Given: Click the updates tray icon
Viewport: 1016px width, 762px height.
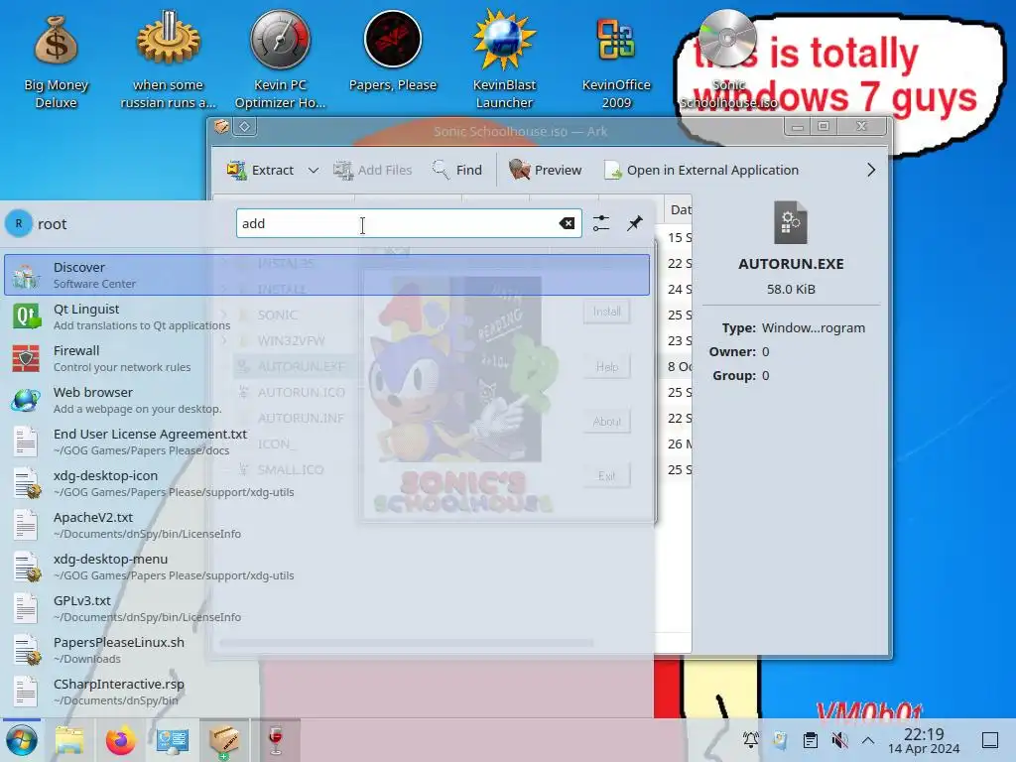Looking at the screenshot, I should [780, 740].
